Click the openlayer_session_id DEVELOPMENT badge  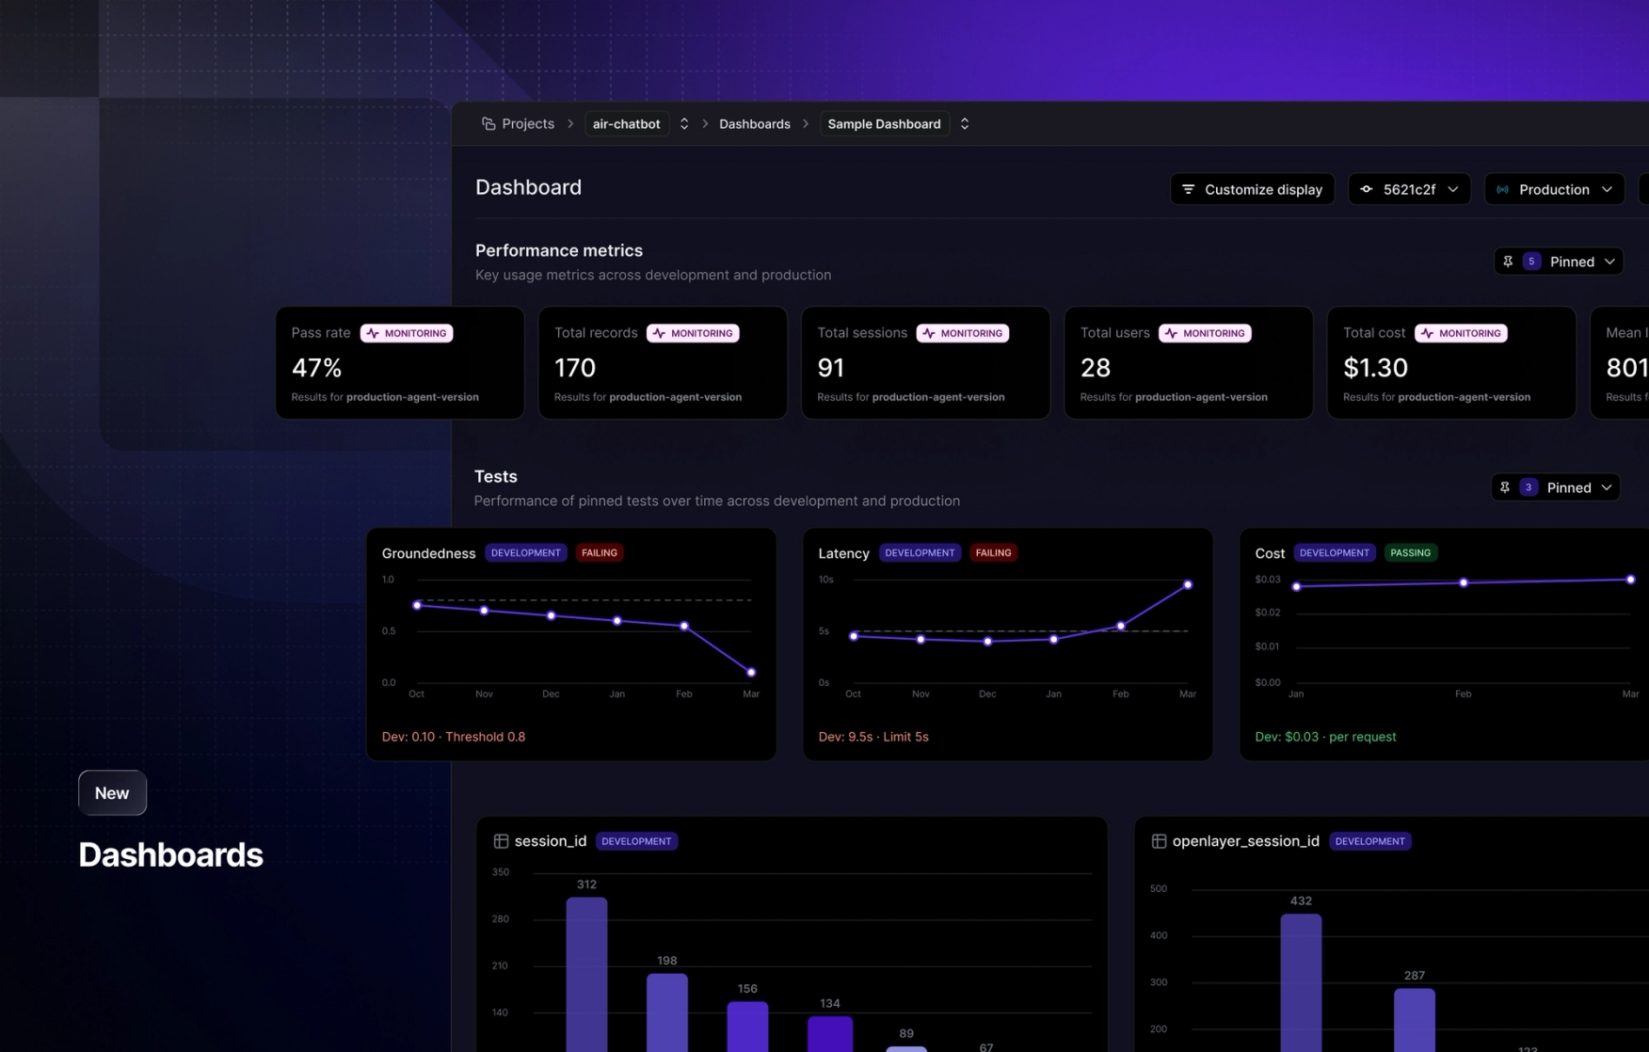pyautogui.click(x=1370, y=841)
